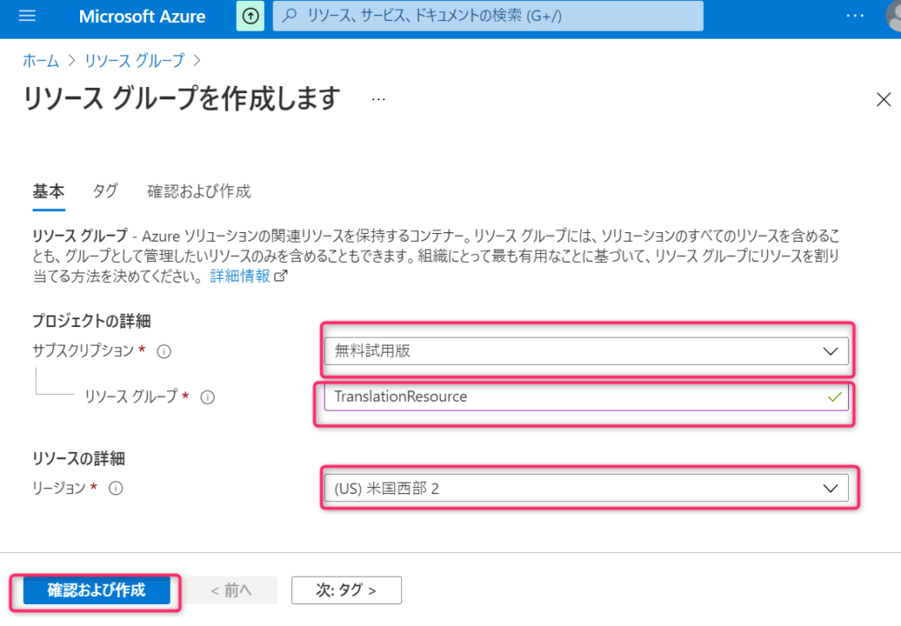Screen dimensions: 901x626
Task: Click the TranslationResource name field
Action: point(586,397)
